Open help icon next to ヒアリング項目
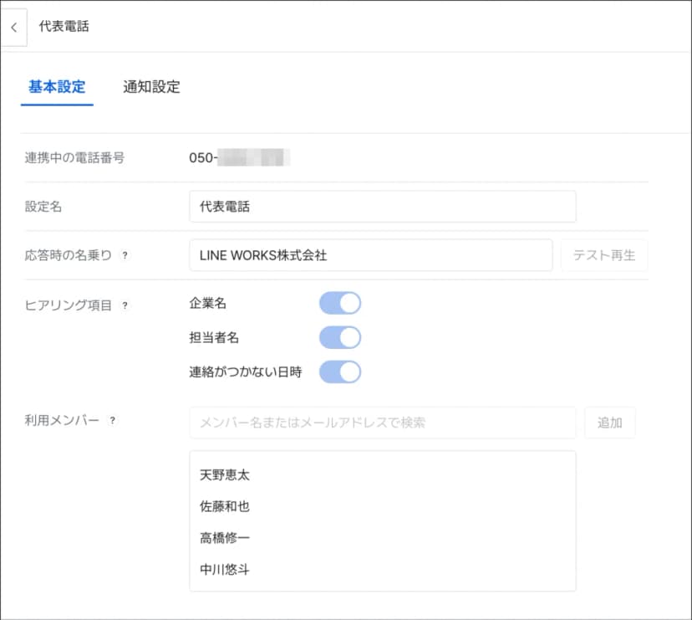 click(x=125, y=305)
